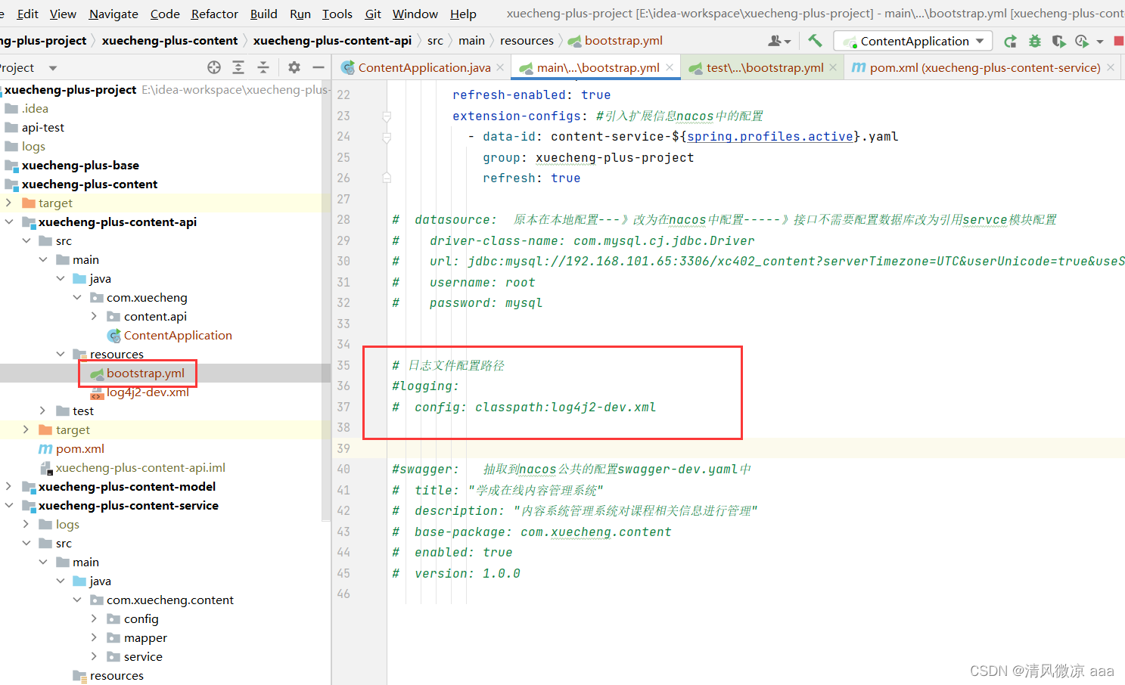Switch to pom.xml (xuecheng-plus-content-service) tab
Image resolution: width=1125 pixels, height=685 pixels.
click(x=984, y=67)
